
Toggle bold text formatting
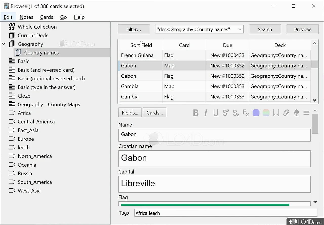coord(196,113)
